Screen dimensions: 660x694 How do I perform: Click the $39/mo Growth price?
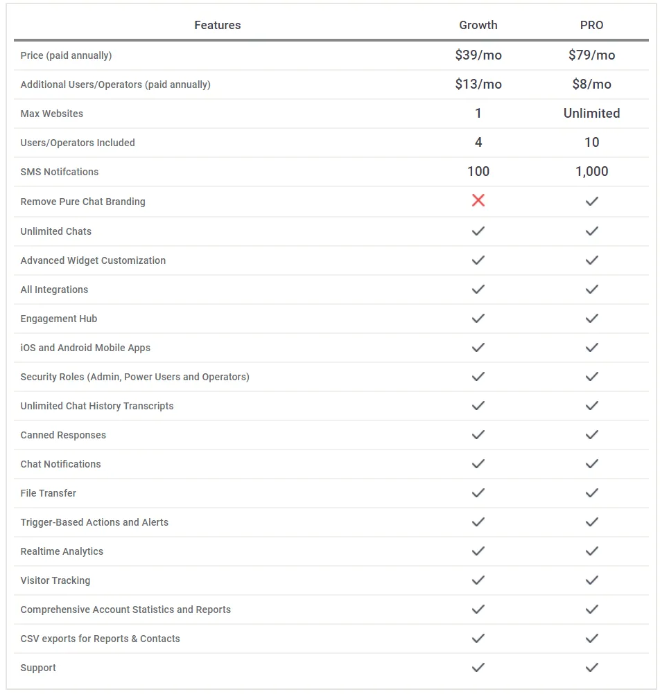[478, 55]
